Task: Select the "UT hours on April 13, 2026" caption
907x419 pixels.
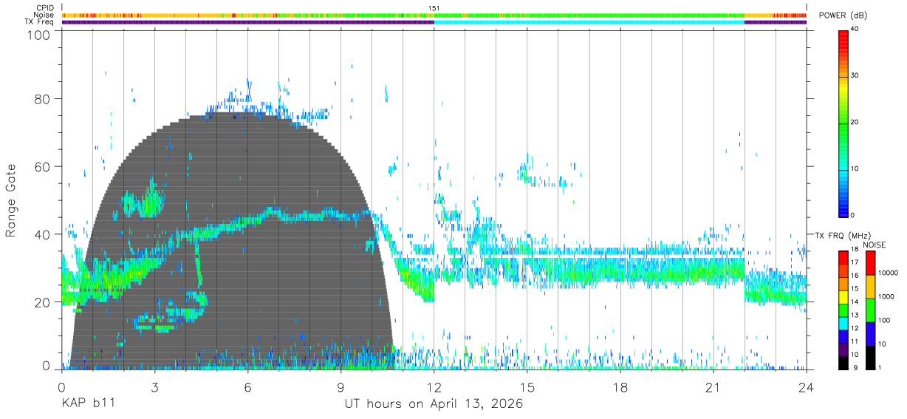Action: [x=434, y=404]
